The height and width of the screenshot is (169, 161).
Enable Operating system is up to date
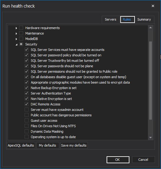click(x=27, y=137)
